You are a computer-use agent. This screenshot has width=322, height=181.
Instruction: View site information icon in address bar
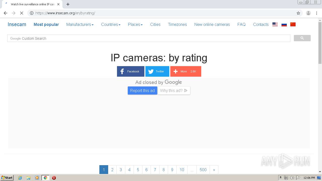(32, 13)
